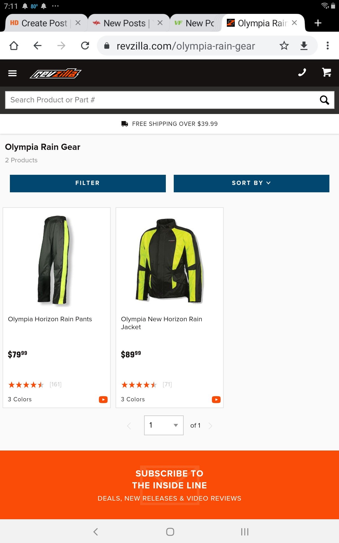Navigate forward in the browser
Image resolution: width=339 pixels, height=543 pixels.
click(61, 46)
